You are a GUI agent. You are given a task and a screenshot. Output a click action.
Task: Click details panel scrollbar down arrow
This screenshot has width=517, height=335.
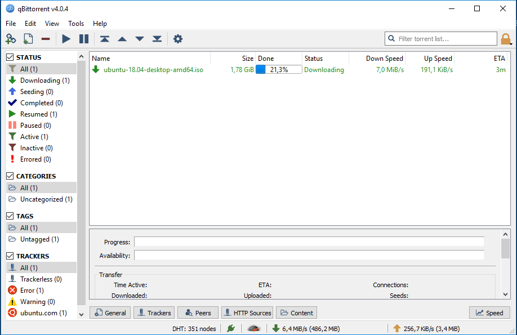[x=506, y=294]
